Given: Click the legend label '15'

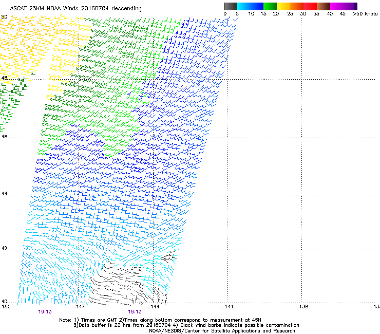Looking at the screenshot, I should (x=263, y=14).
